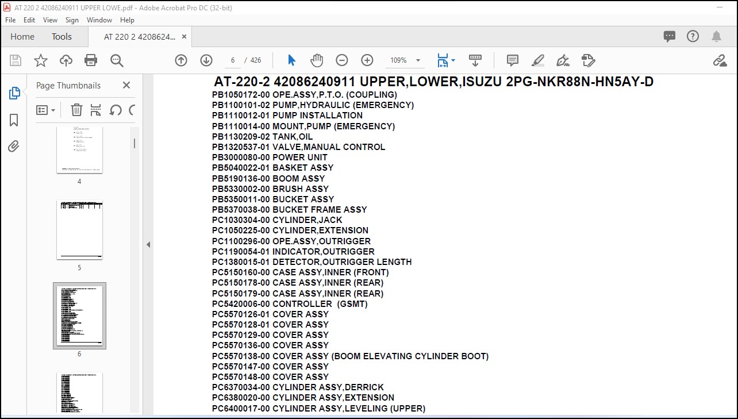Screen dimensions: 738x419
Task: Add a sticky note comment
Action: 513,60
